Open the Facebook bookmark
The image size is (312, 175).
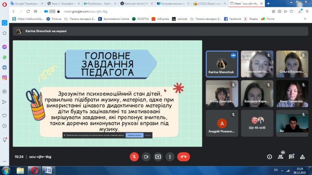coord(233,19)
